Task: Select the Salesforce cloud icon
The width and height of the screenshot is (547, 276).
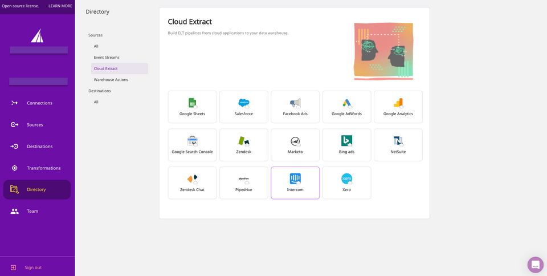Action: 244,103
